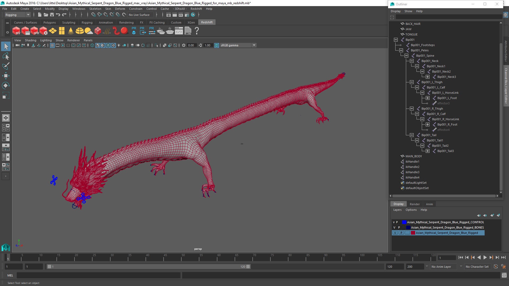Click the Redshift log icon
The height and width of the screenshot is (286, 509).
[188, 31]
